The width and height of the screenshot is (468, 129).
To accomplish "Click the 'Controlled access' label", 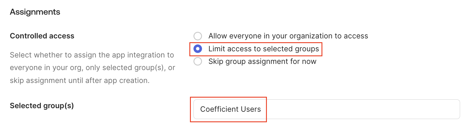I will pos(42,36).
